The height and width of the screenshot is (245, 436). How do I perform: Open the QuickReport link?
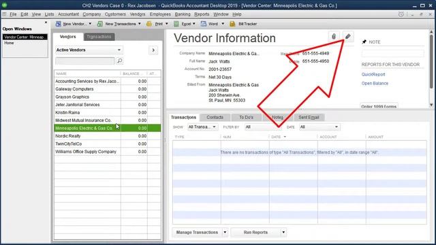click(373, 74)
